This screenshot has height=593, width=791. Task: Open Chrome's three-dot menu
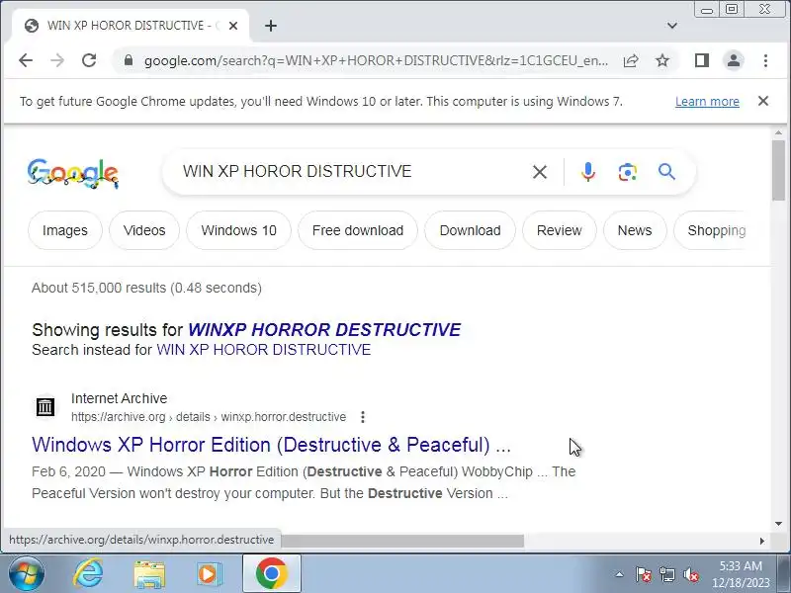(x=765, y=60)
